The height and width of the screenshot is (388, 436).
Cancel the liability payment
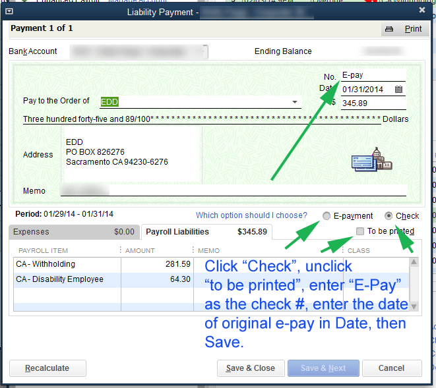pos(392,368)
